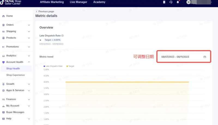The width and height of the screenshot is (218, 125).
Task: Click the shop avatar icon in header
Action: click(188, 2)
